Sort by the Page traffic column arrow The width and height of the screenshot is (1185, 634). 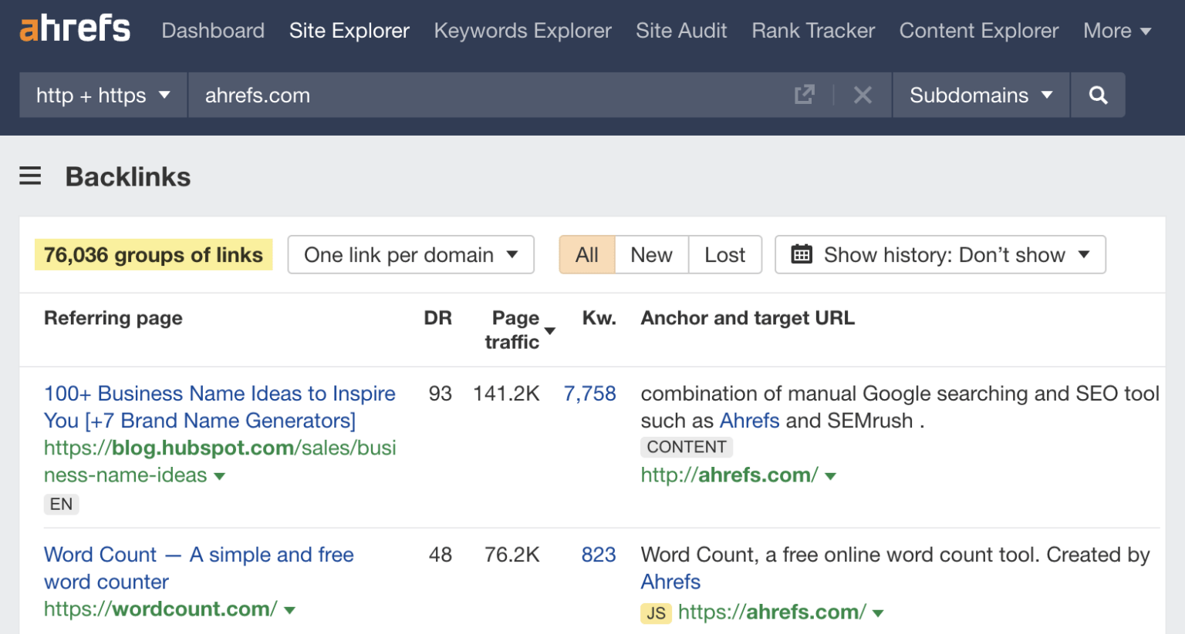click(x=549, y=330)
